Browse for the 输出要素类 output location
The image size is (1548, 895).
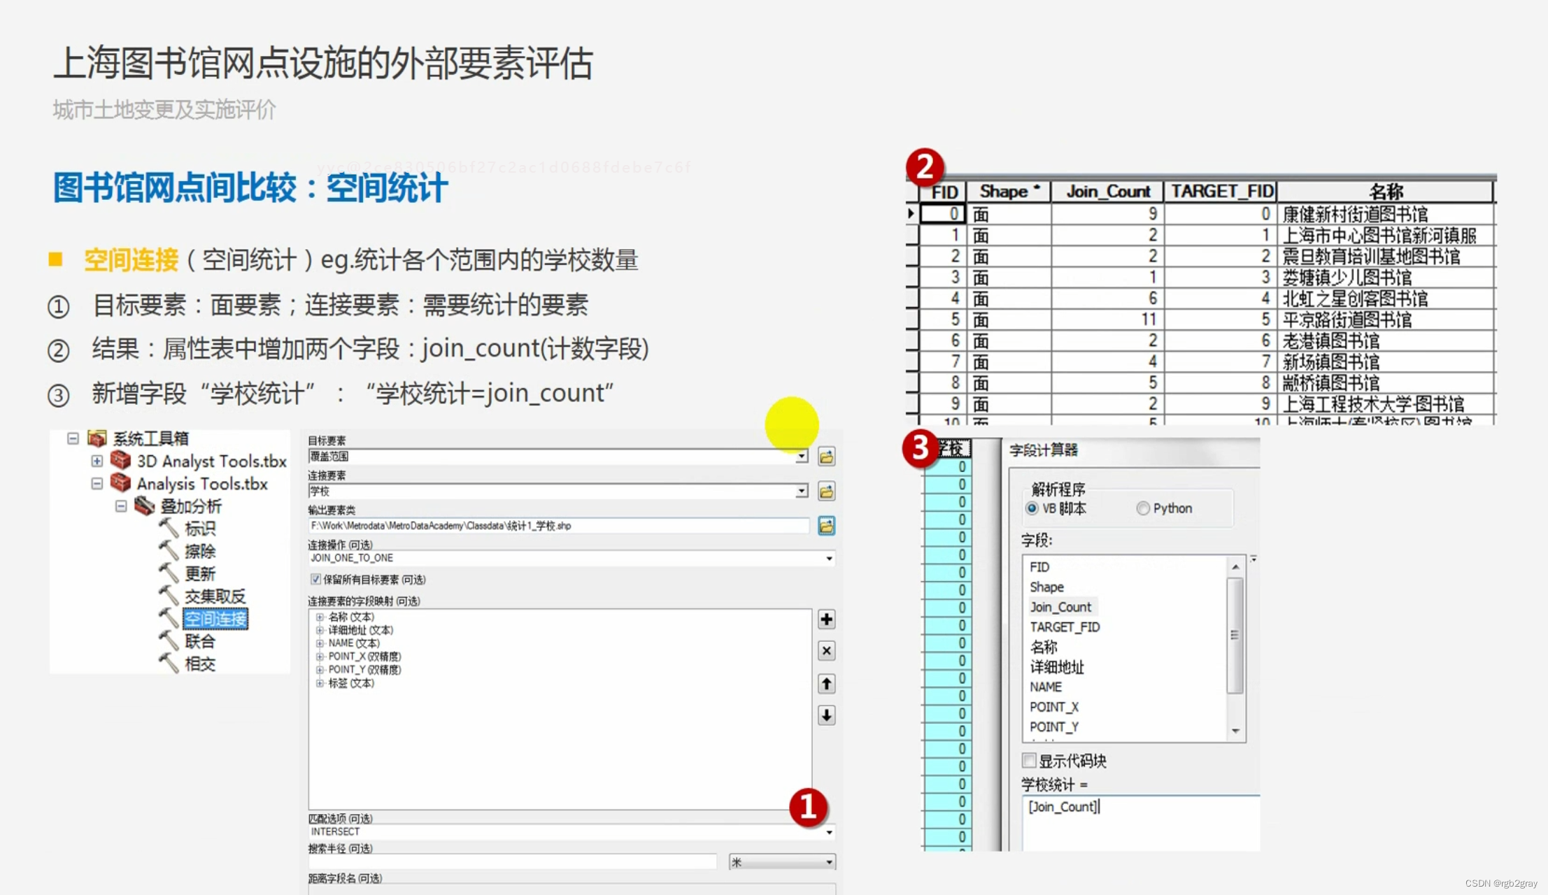coord(826,526)
